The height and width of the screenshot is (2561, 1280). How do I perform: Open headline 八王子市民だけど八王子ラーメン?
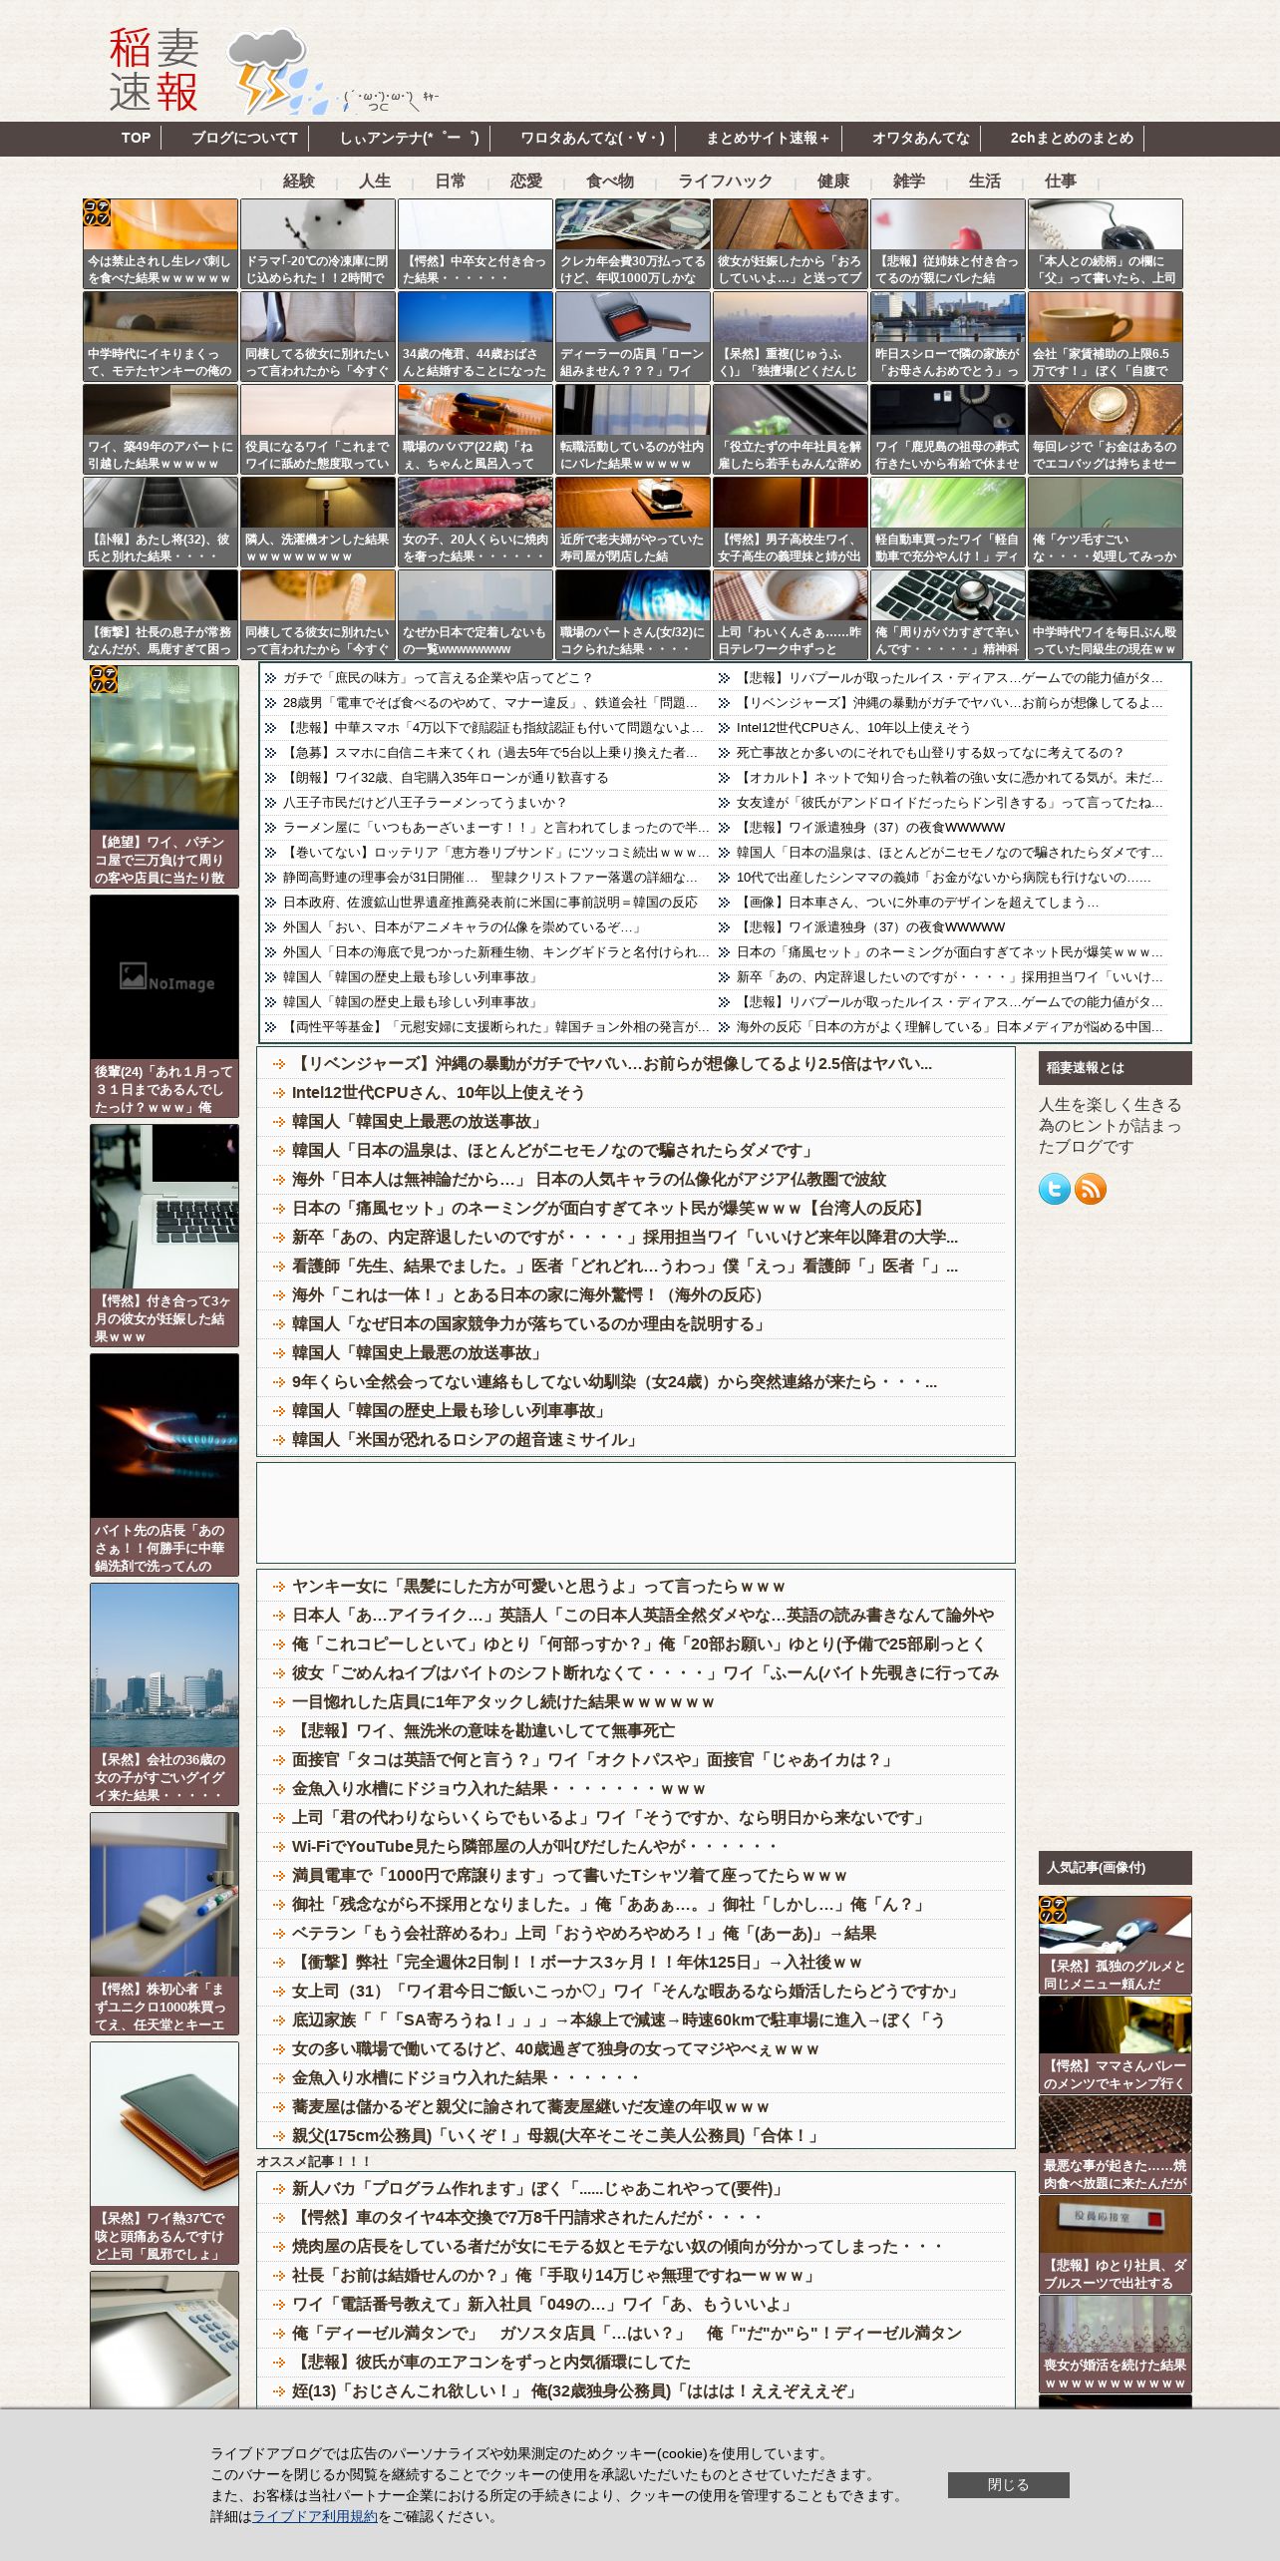[x=425, y=803]
